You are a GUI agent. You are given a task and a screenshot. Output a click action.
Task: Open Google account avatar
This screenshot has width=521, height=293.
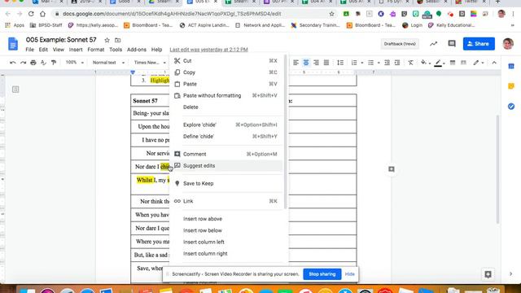508,43
